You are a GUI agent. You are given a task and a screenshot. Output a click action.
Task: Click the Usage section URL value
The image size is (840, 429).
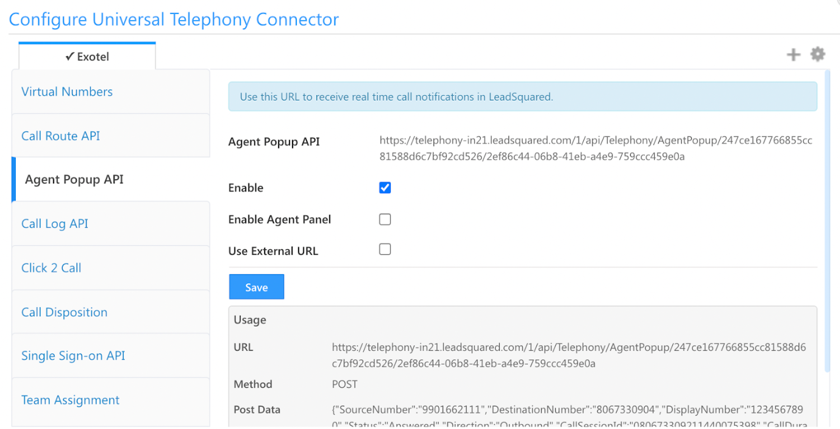pos(569,355)
